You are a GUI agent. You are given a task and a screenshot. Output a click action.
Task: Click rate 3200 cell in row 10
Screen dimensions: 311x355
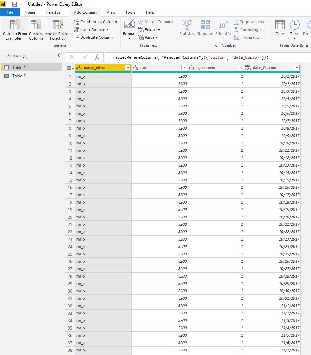160,143
